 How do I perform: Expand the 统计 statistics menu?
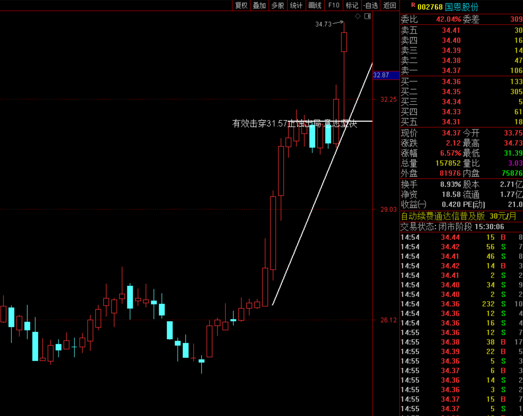tap(296, 5)
